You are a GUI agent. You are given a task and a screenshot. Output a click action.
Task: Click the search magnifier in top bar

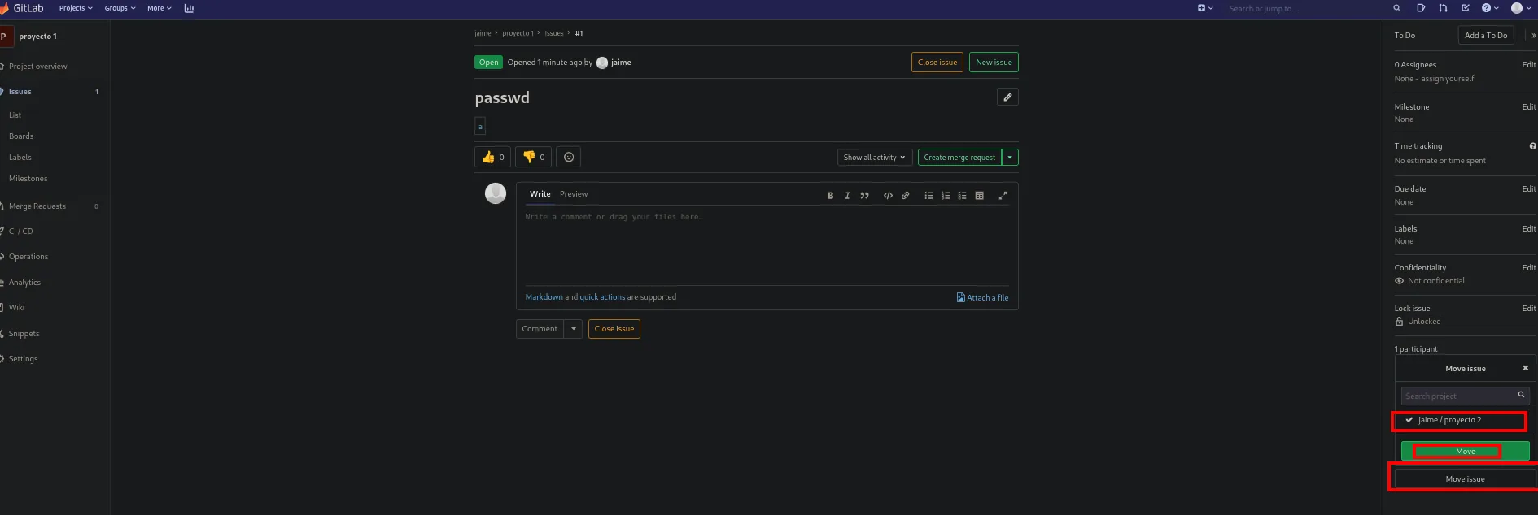coord(1397,8)
